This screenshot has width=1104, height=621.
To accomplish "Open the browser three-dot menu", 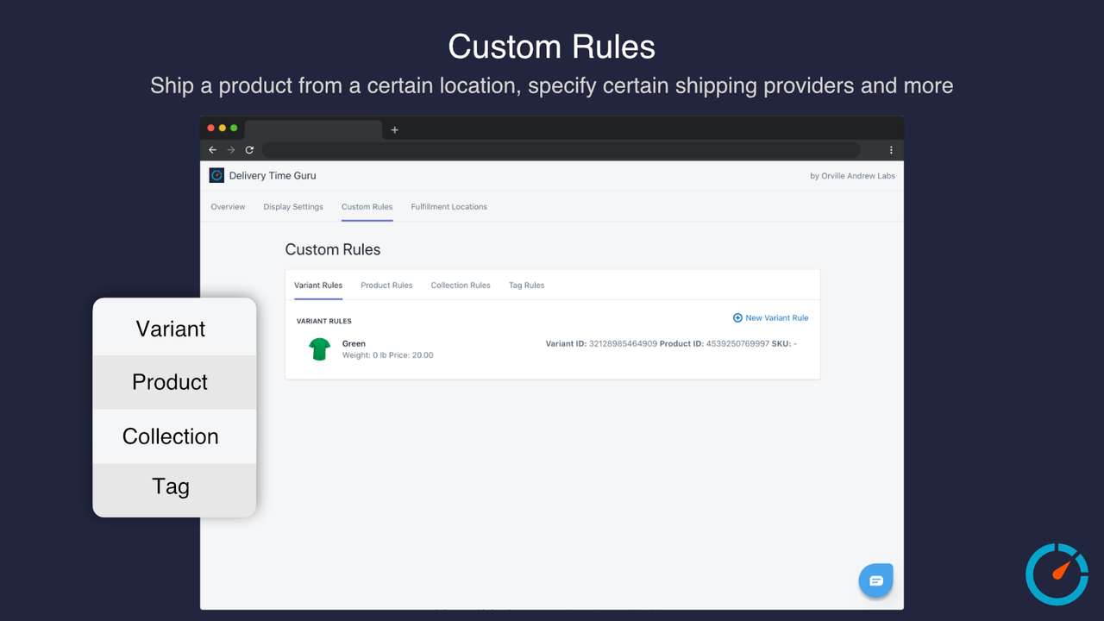I will [891, 150].
